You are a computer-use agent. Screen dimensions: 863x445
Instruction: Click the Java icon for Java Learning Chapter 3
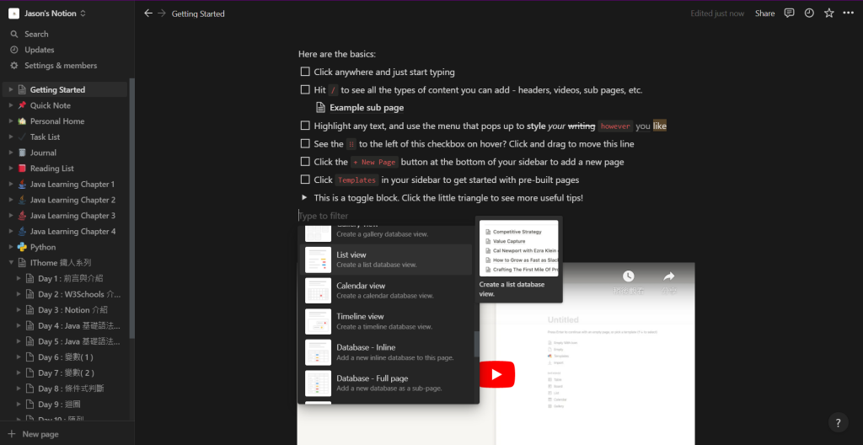(22, 216)
